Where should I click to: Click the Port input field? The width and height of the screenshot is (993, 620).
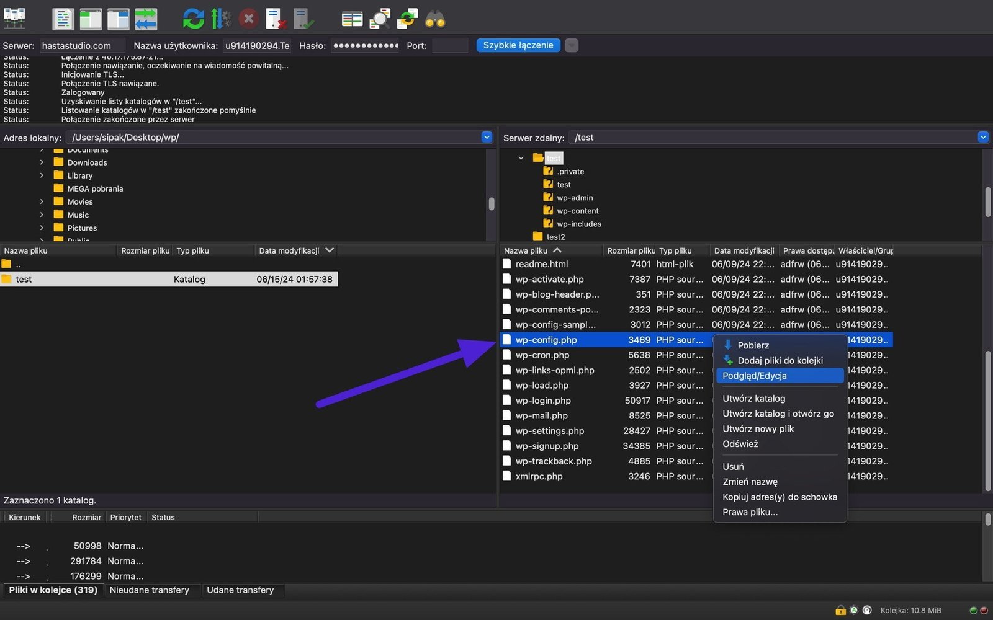[450, 45]
